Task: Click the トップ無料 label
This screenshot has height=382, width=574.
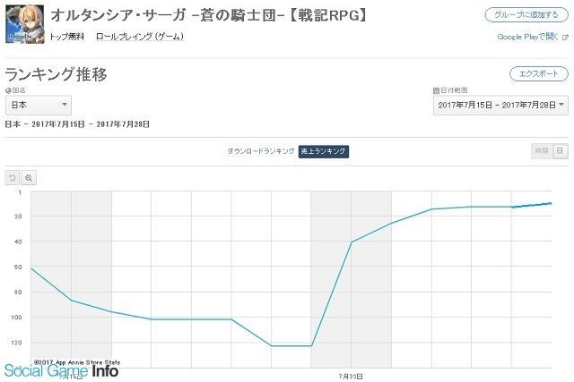Action: coord(67,37)
